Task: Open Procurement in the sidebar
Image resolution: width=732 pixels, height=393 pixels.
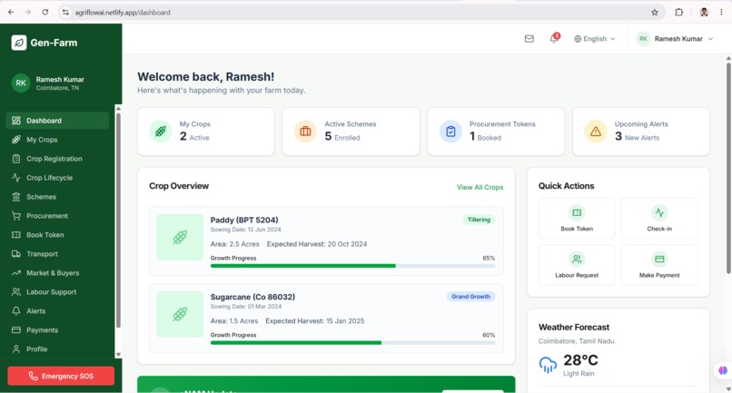Action: click(x=57, y=216)
